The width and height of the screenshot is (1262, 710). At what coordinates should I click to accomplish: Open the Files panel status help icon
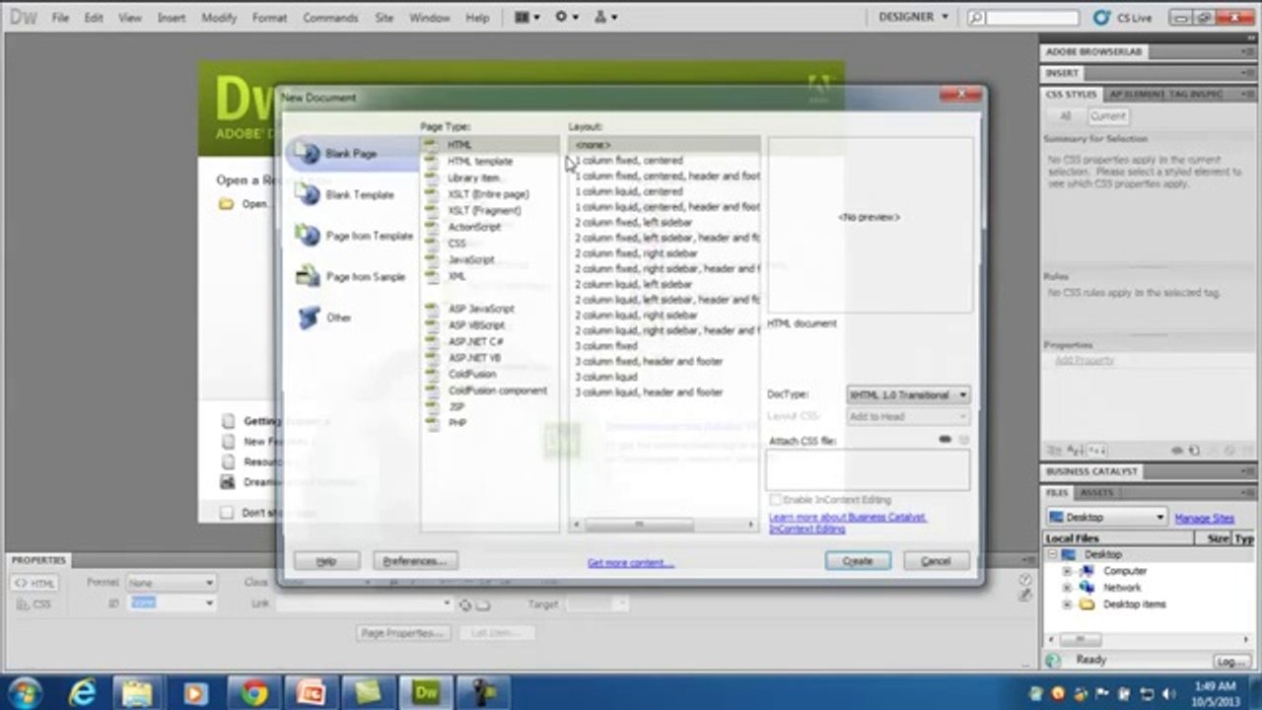tap(1053, 660)
